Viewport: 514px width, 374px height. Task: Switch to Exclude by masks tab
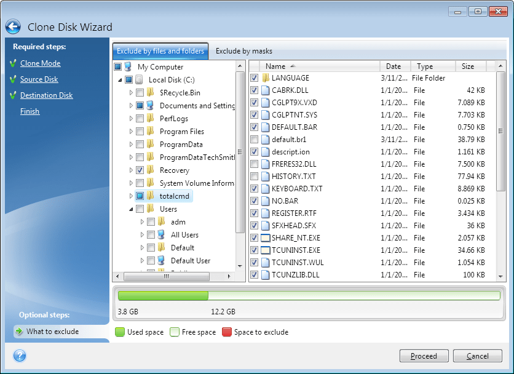[243, 51]
